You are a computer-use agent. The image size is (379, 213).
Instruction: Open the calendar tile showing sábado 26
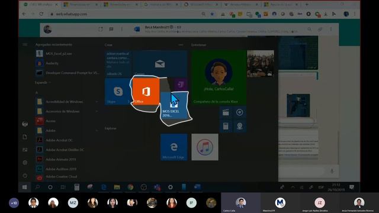point(118,64)
